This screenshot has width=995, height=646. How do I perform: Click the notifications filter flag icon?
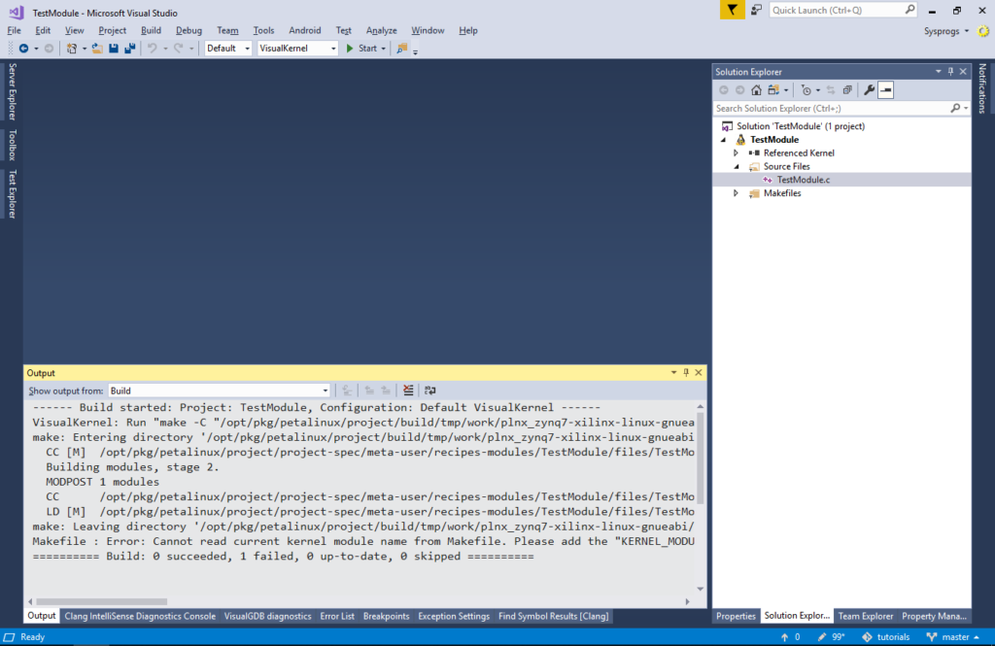pyautogui.click(x=734, y=10)
